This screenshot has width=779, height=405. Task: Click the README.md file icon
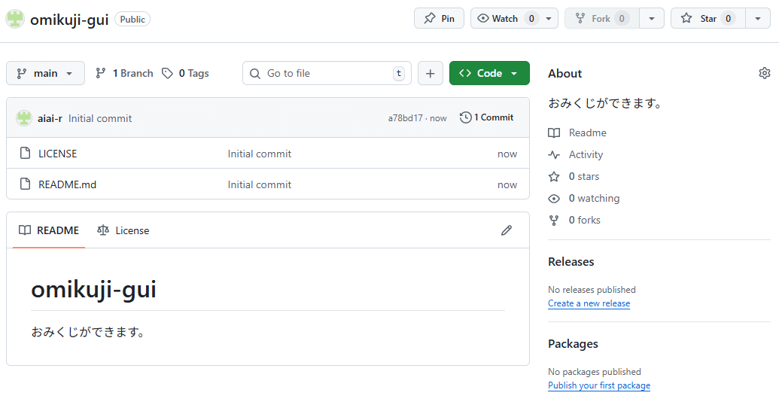click(x=25, y=184)
